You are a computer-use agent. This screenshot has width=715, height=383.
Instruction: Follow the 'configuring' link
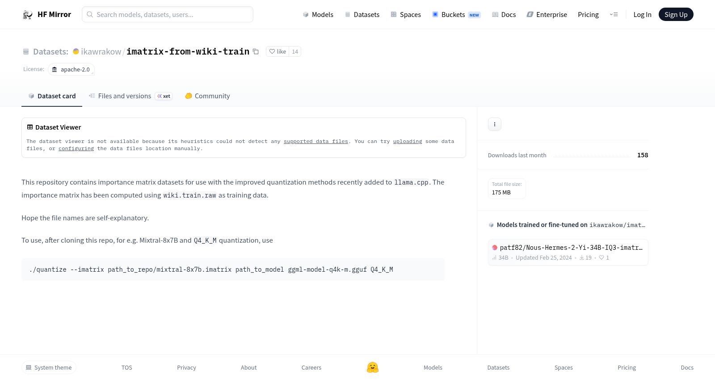76,149
